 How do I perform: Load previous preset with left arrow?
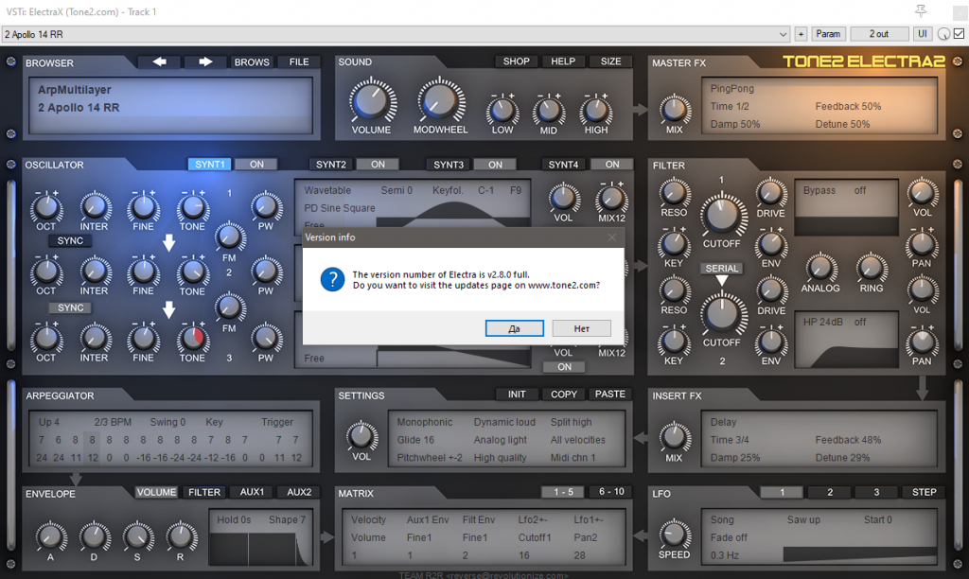(159, 61)
